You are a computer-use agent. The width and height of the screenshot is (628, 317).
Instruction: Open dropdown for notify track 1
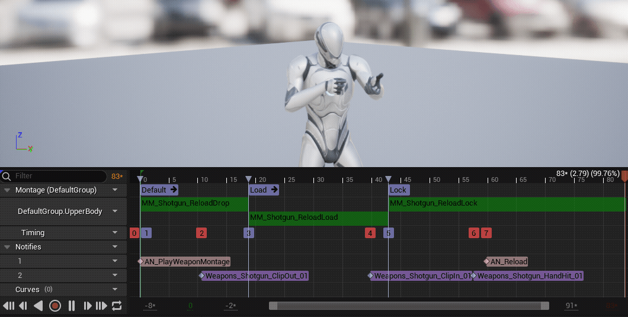pos(115,261)
